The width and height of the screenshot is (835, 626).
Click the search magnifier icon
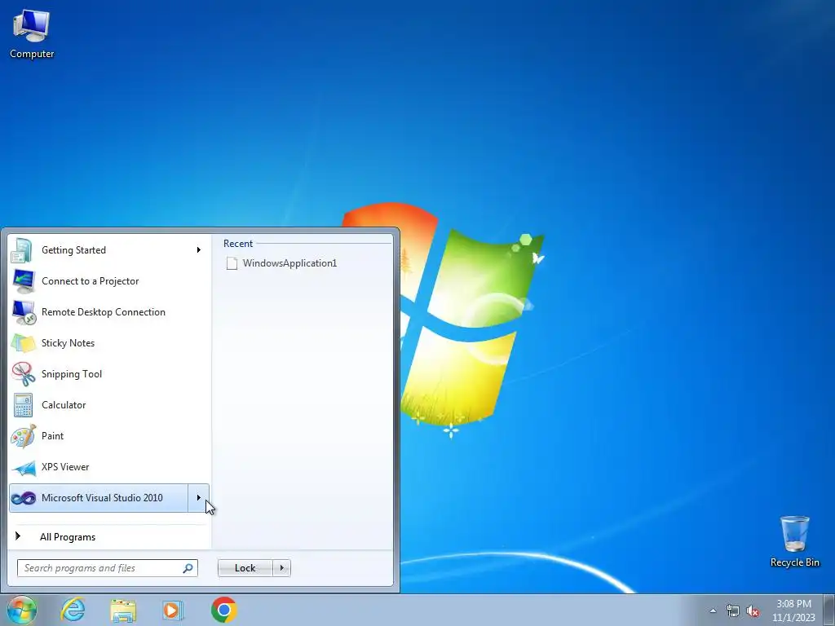pos(188,568)
